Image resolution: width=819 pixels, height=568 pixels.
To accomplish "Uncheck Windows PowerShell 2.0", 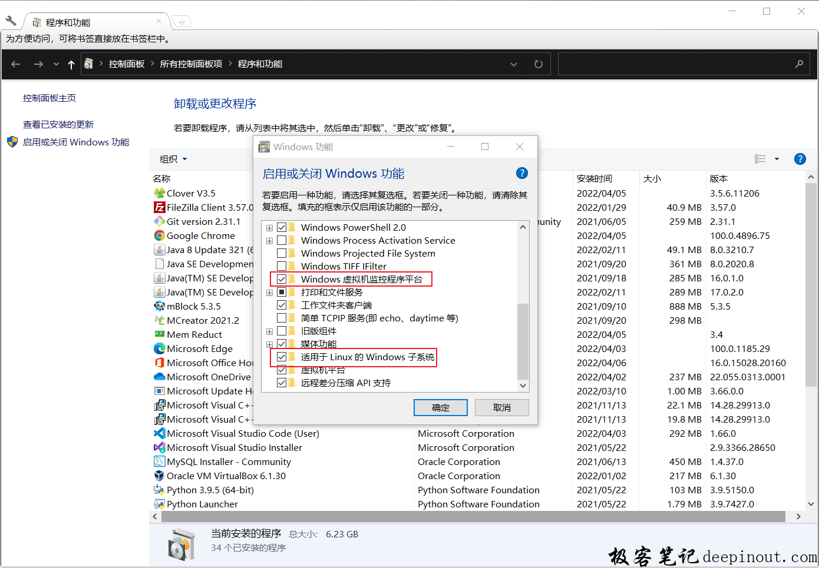I will coord(282,227).
